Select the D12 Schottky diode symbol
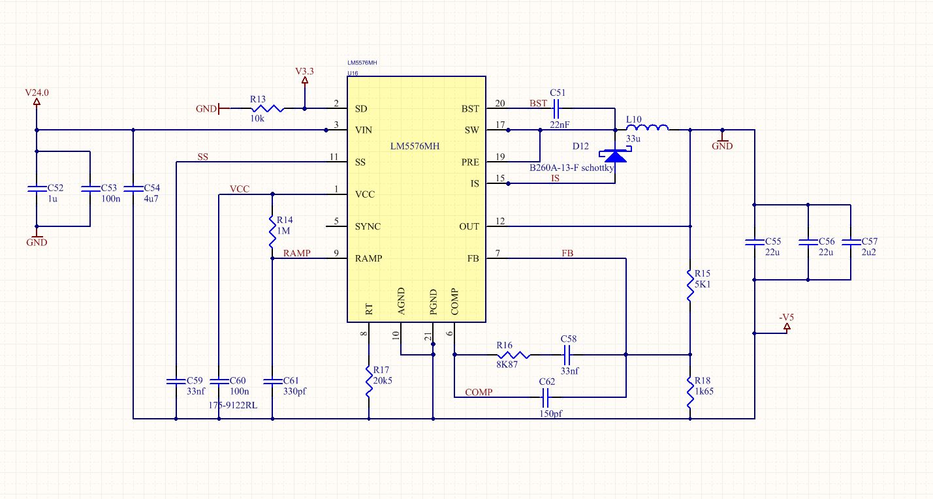Image resolution: width=933 pixels, height=499 pixels. coord(615,156)
